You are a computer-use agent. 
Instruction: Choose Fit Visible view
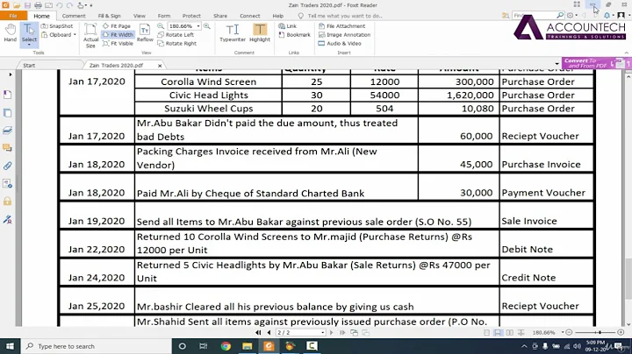pos(118,44)
